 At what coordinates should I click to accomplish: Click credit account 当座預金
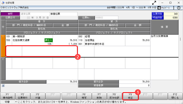tap(90, 40)
